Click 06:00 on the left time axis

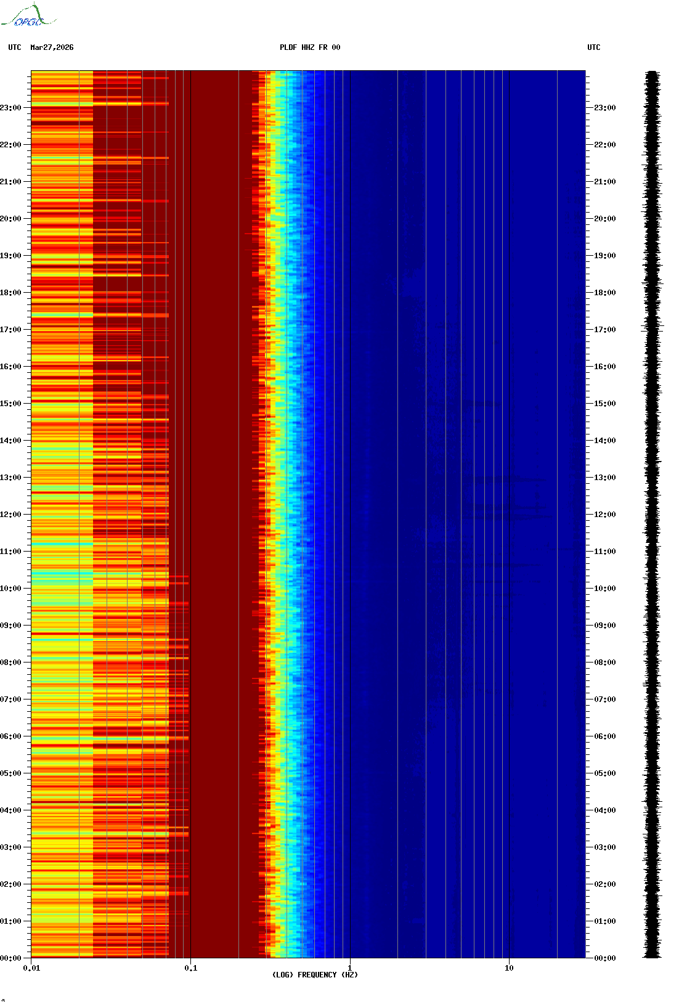click(10, 736)
